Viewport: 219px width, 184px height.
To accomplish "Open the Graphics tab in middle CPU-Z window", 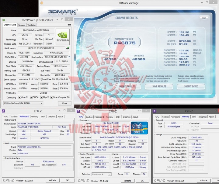I will pos(127,117).
